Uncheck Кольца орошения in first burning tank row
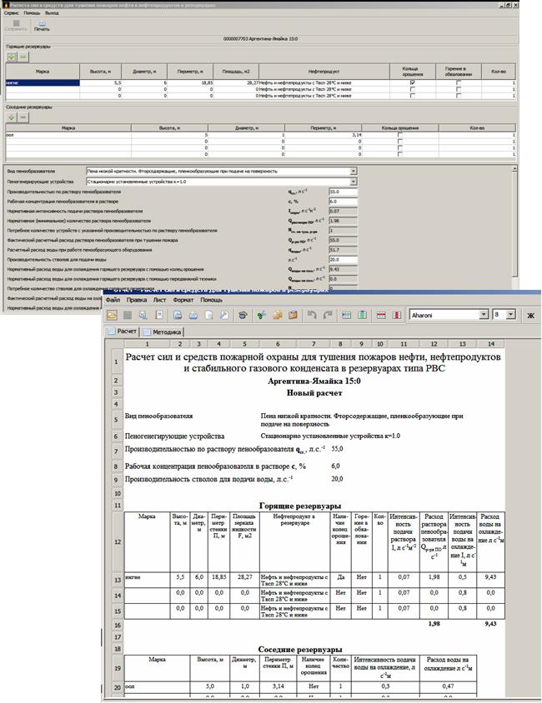542x703 pixels. pos(412,82)
